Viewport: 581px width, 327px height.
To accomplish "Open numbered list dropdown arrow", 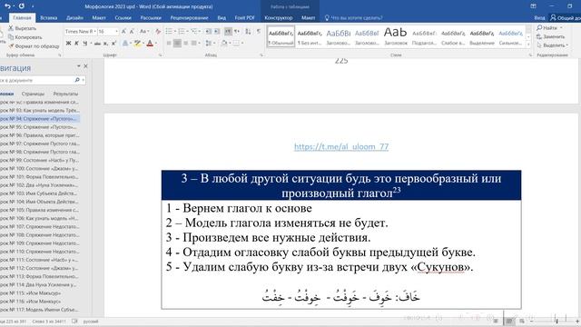I will click(x=188, y=32).
